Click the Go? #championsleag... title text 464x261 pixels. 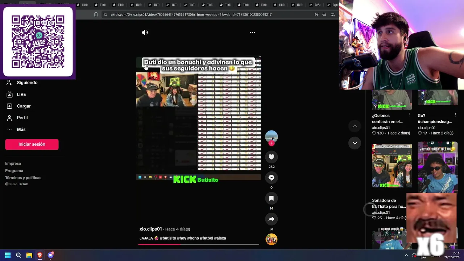pos(435,119)
